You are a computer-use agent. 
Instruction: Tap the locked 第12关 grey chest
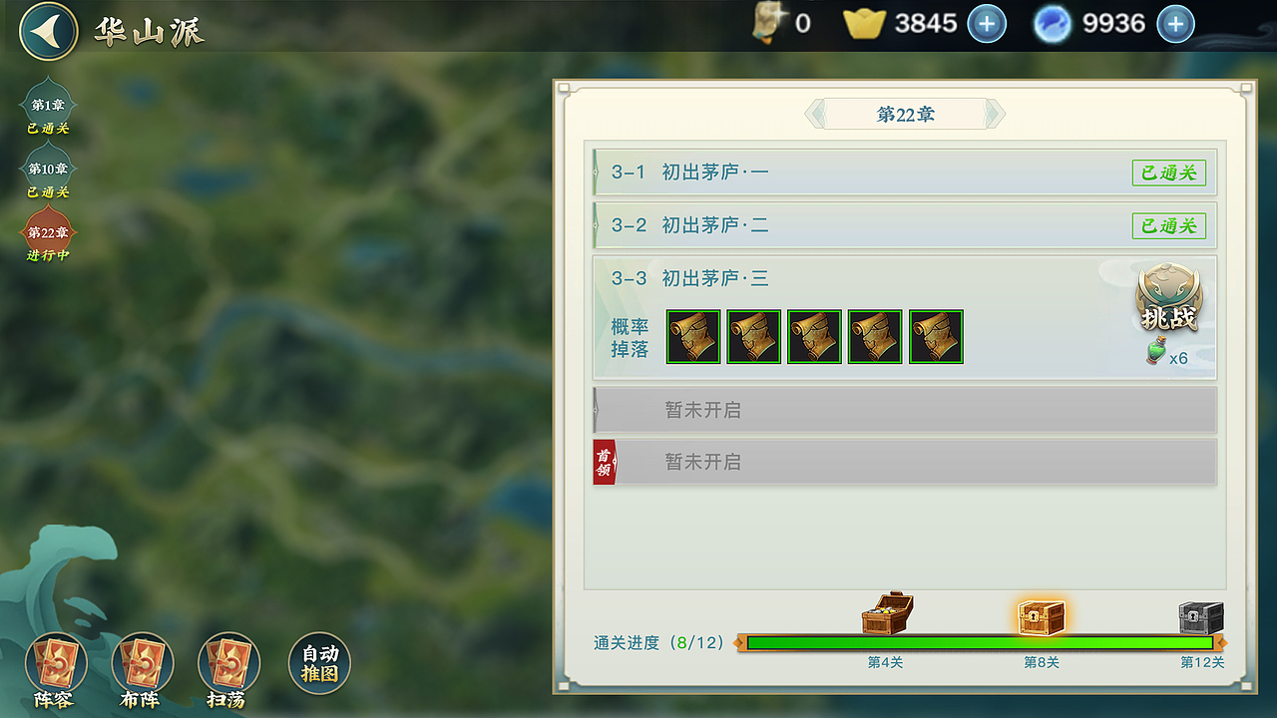click(x=1201, y=618)
